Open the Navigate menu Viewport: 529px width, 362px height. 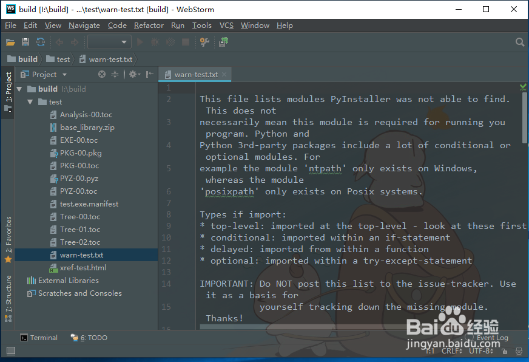(84, 26)
